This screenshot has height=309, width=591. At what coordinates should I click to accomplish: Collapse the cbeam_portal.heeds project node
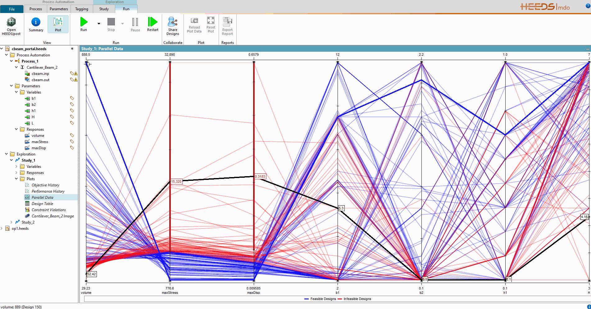coord(2,49)
